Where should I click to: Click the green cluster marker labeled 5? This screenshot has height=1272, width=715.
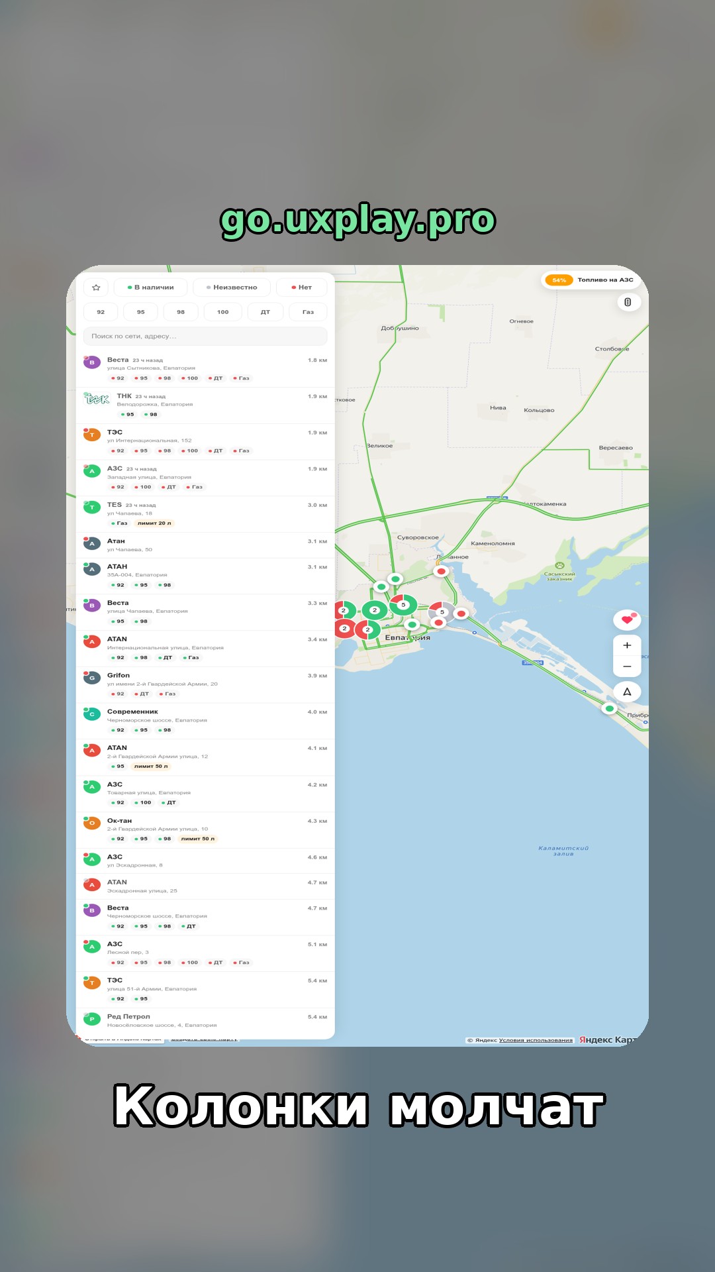click(403, 604)
